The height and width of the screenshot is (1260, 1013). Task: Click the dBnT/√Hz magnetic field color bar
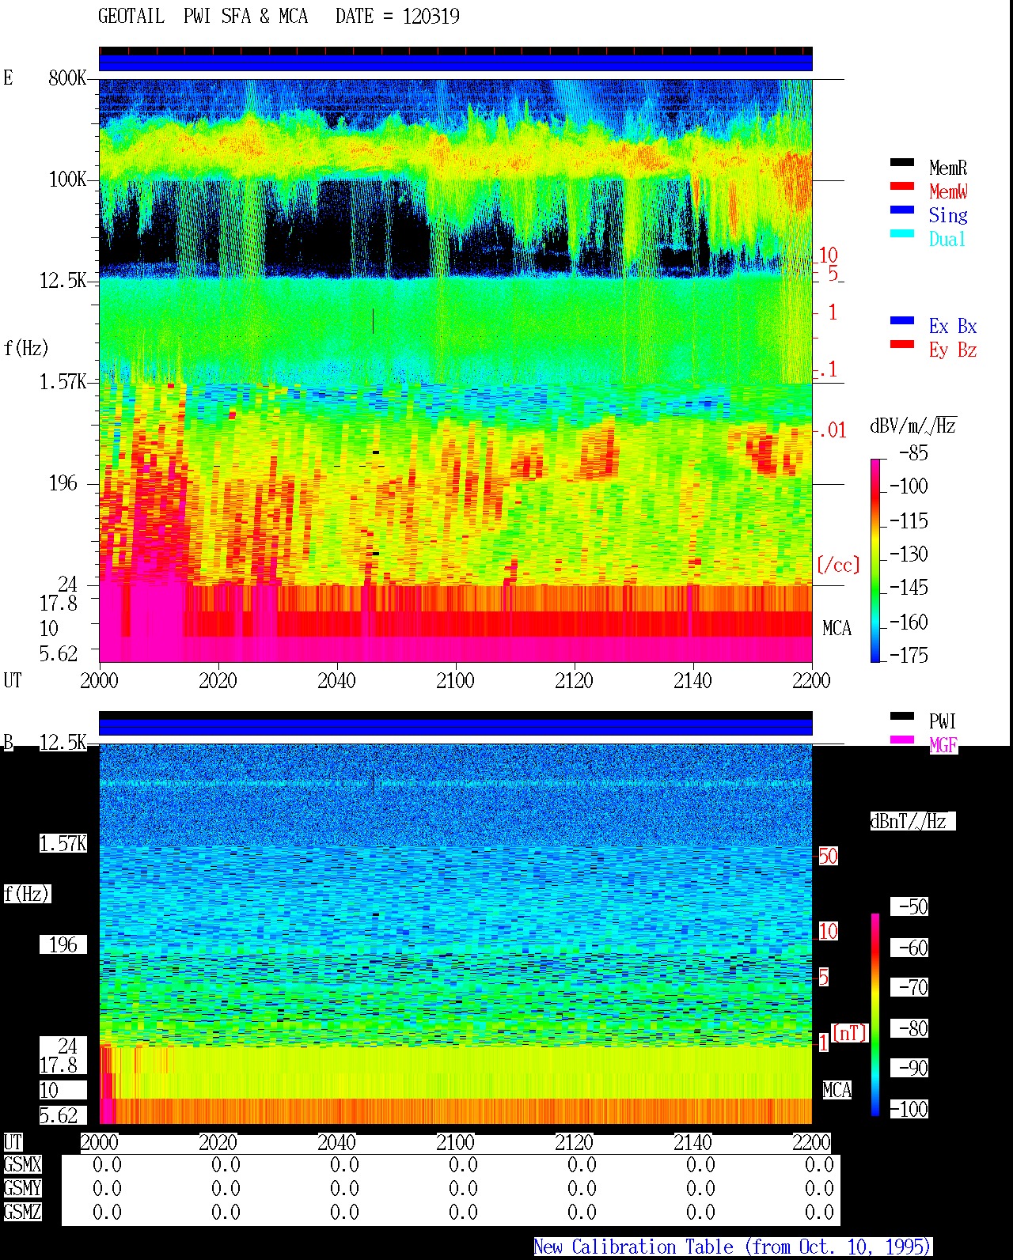875,1015
